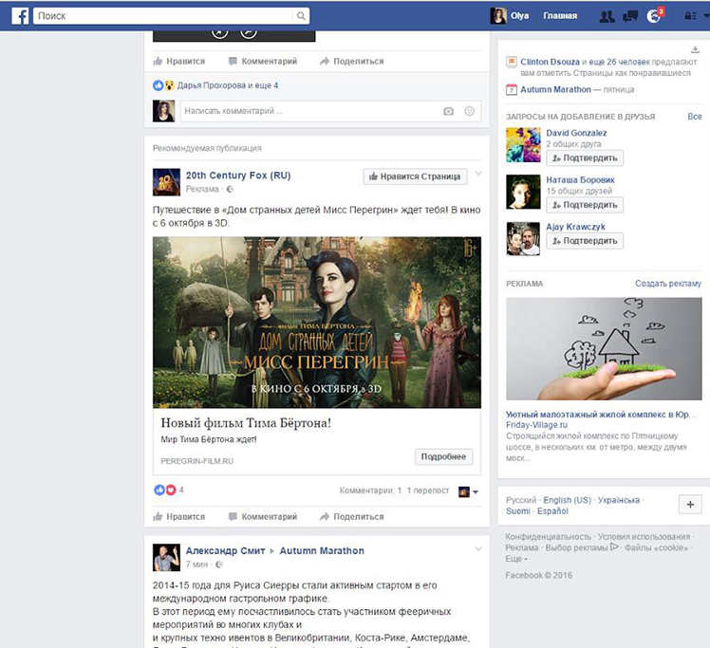The image size is (710, 648).
Task: Click inside the Поиск search field
Action: pyautogui.click(x=163, y=16)
